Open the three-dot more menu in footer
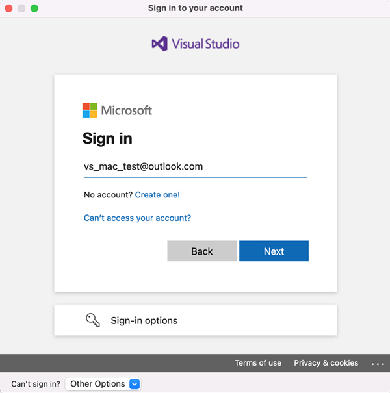The image size is (390, 393). coord(378,364)
